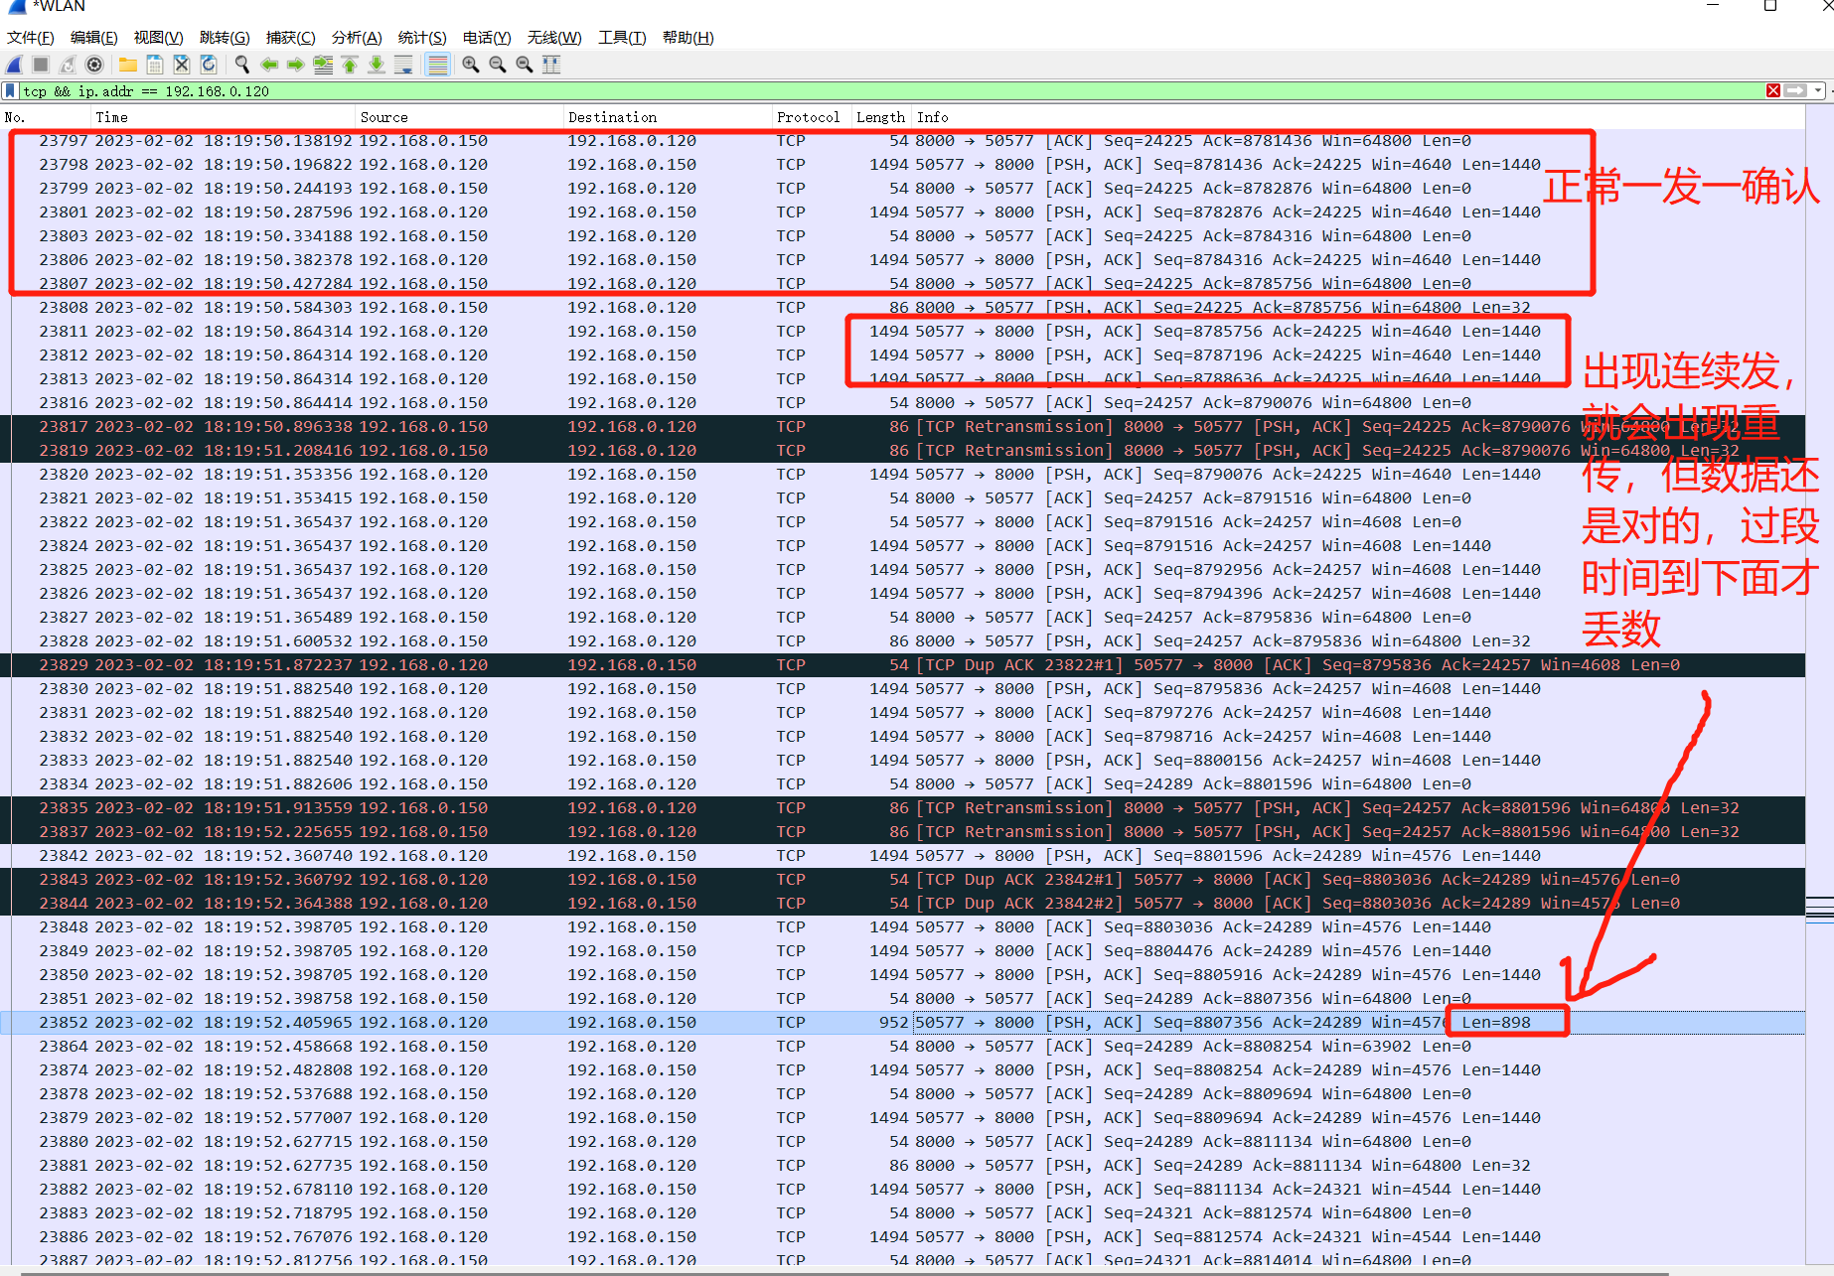Open Go to specified packet

tap(323, 65)
